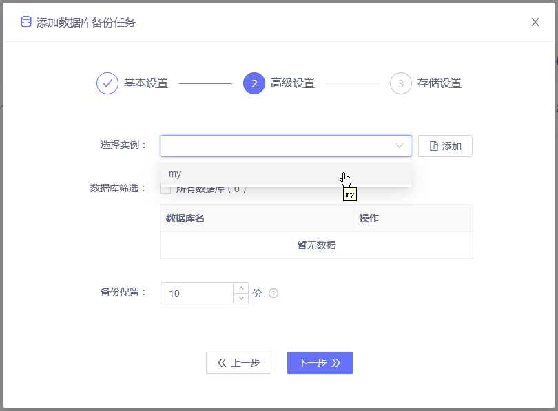Go to the 基本设置 step label
Screen dimensions: 558x411
pos(146,83)
